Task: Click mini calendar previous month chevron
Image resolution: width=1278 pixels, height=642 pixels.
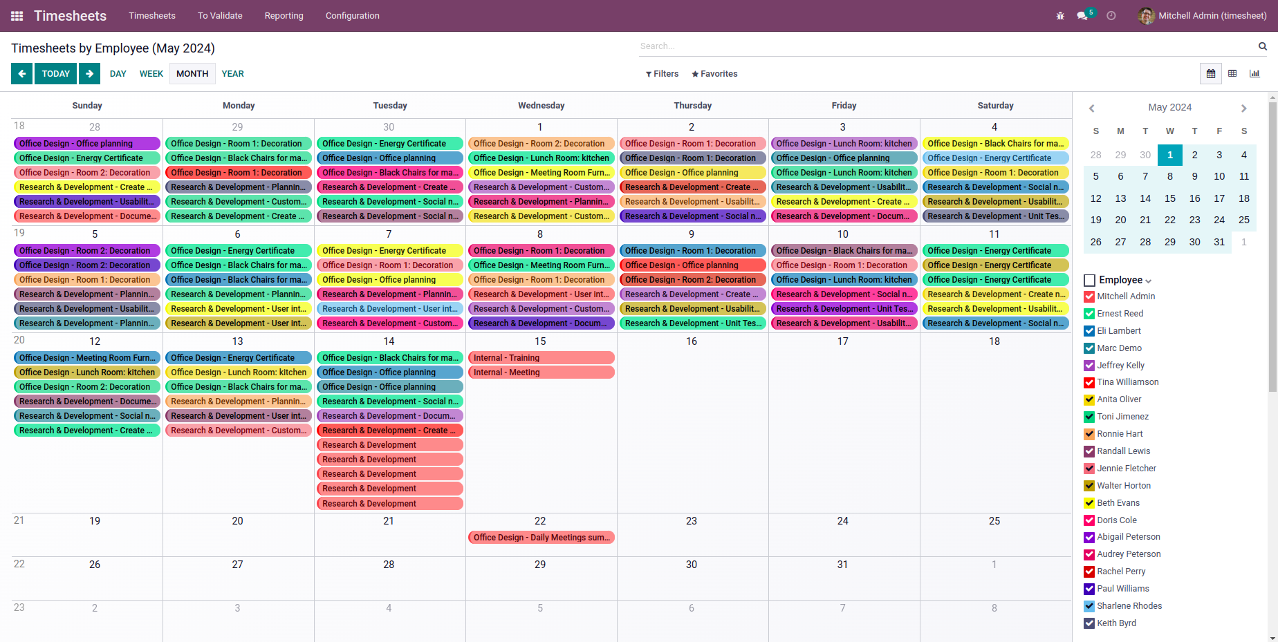Action: (1092, 108)
